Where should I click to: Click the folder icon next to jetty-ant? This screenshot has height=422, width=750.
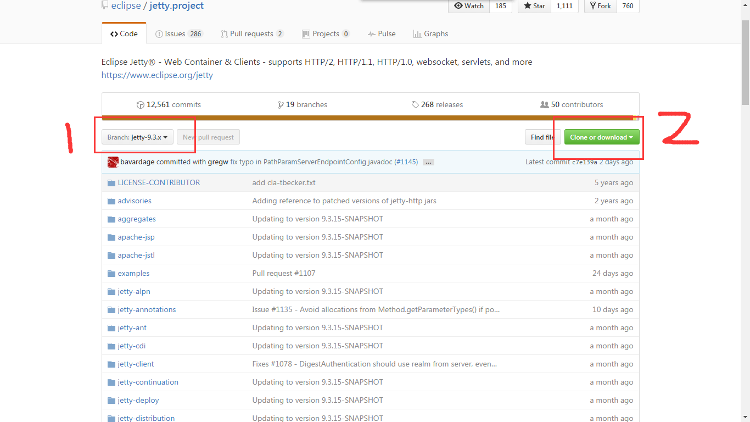click(111, 328)
